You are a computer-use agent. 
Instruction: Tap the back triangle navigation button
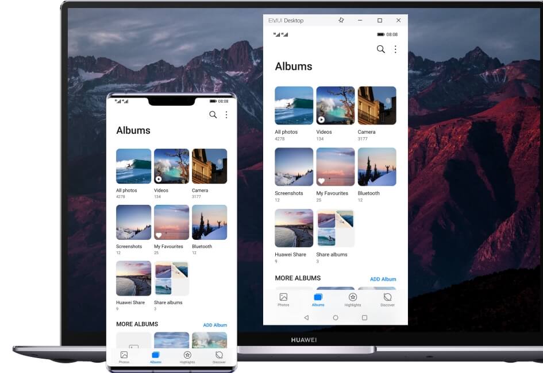306,317
